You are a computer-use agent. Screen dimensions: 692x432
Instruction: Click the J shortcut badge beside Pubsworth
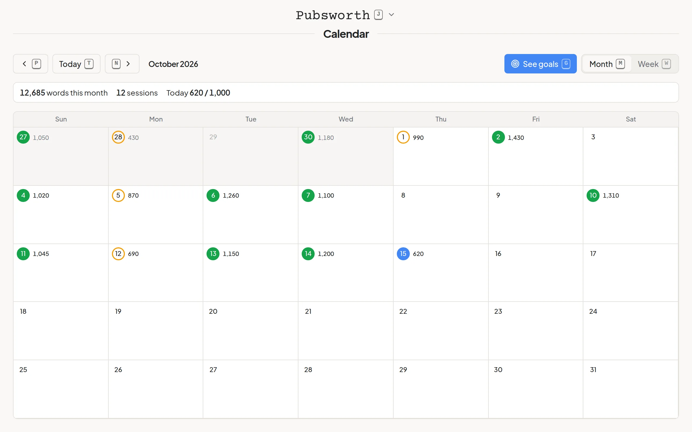tap(378, 15)
